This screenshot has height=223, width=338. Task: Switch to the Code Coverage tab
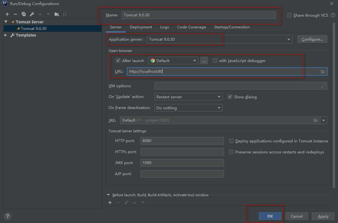[x=191, y=27]
